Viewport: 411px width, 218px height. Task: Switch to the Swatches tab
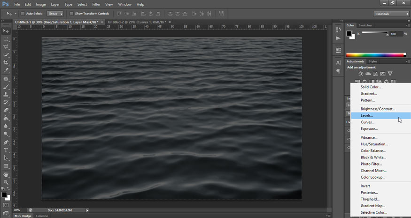click(365, 25)
